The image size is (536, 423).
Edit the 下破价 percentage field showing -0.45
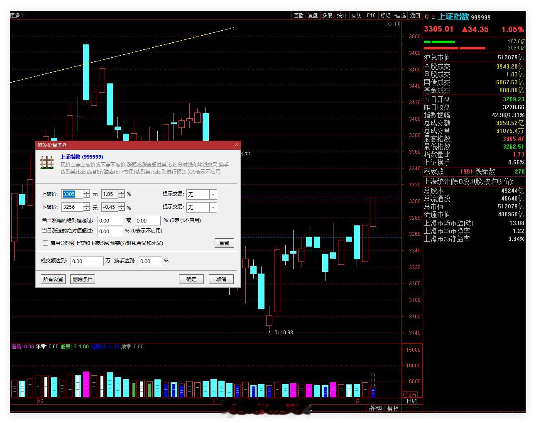(110, 207)
